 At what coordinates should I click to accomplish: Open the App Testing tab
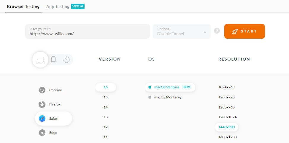tap(58, 6)
